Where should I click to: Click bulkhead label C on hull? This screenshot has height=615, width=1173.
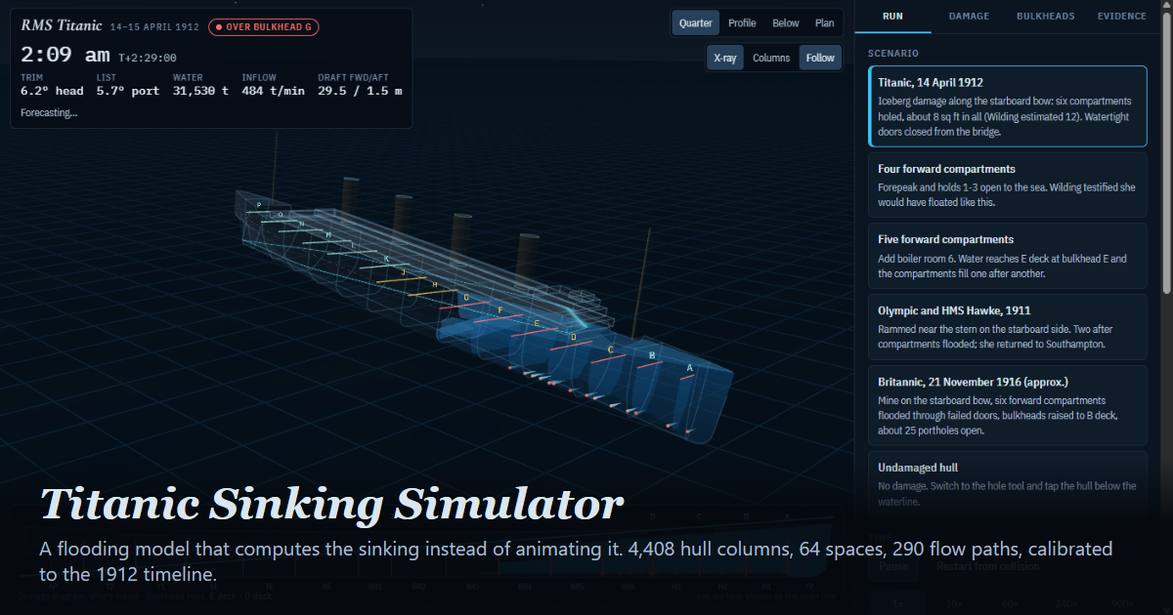click(x=610, y=348)
